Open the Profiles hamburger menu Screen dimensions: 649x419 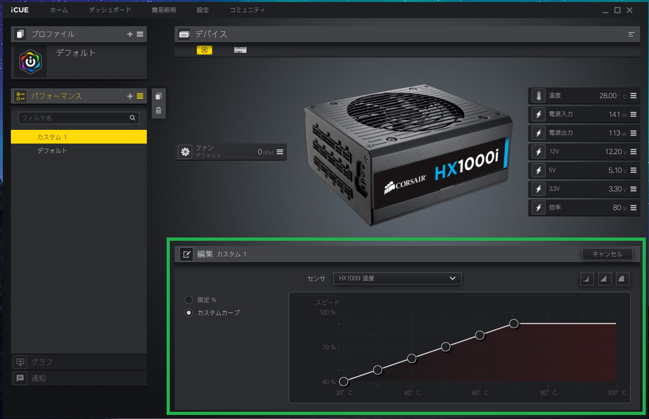(x=140, y=34)
